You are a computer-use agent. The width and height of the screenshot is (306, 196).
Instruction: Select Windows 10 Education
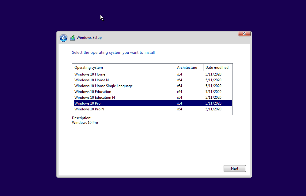pyautogui.click(x=93, y=92)
